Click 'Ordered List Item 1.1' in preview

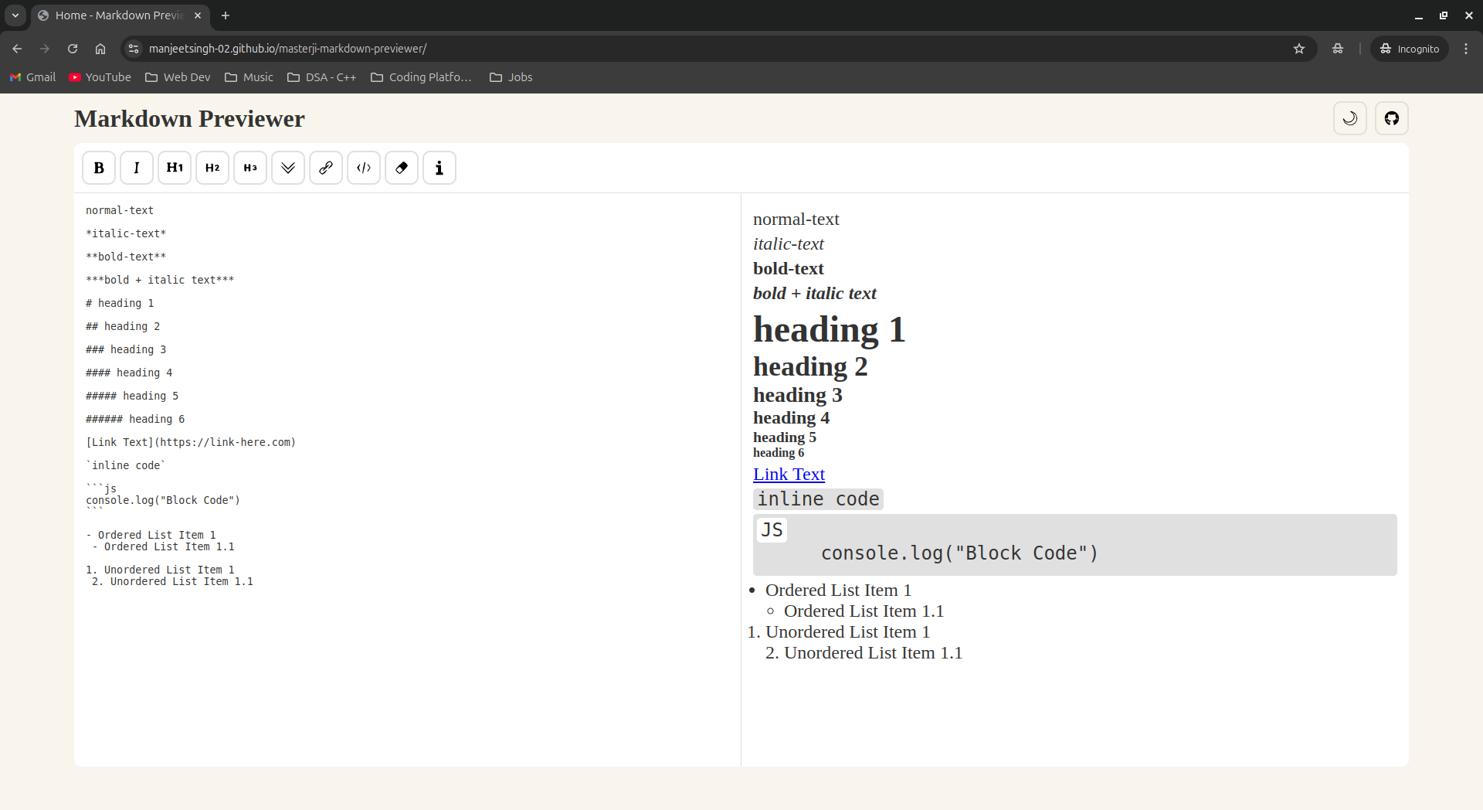(x=864, y=611)
